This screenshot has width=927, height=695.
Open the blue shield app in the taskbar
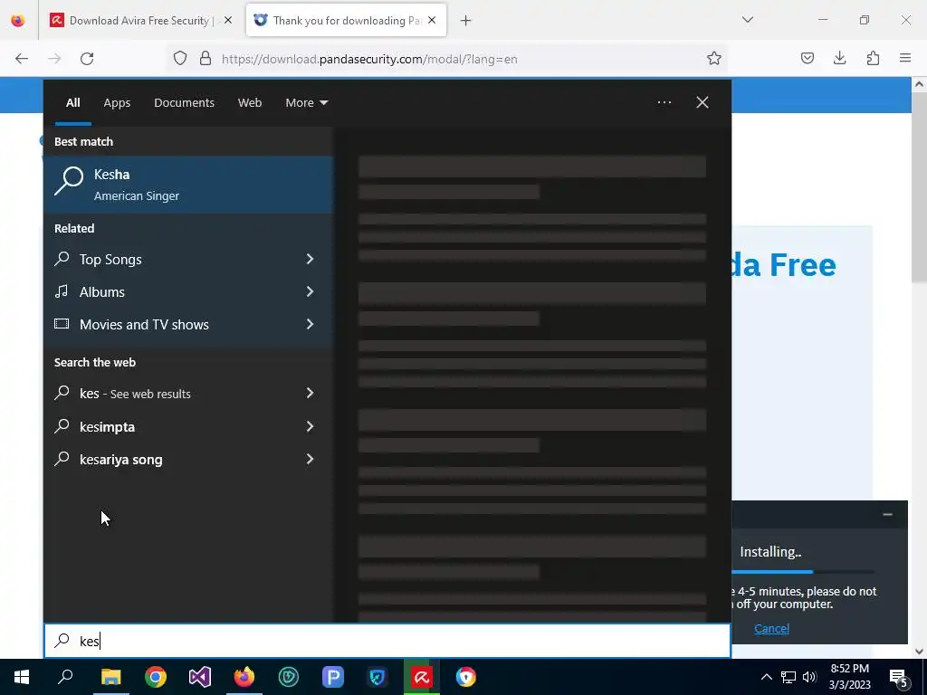pyautogui.click(x=377, y=677)
